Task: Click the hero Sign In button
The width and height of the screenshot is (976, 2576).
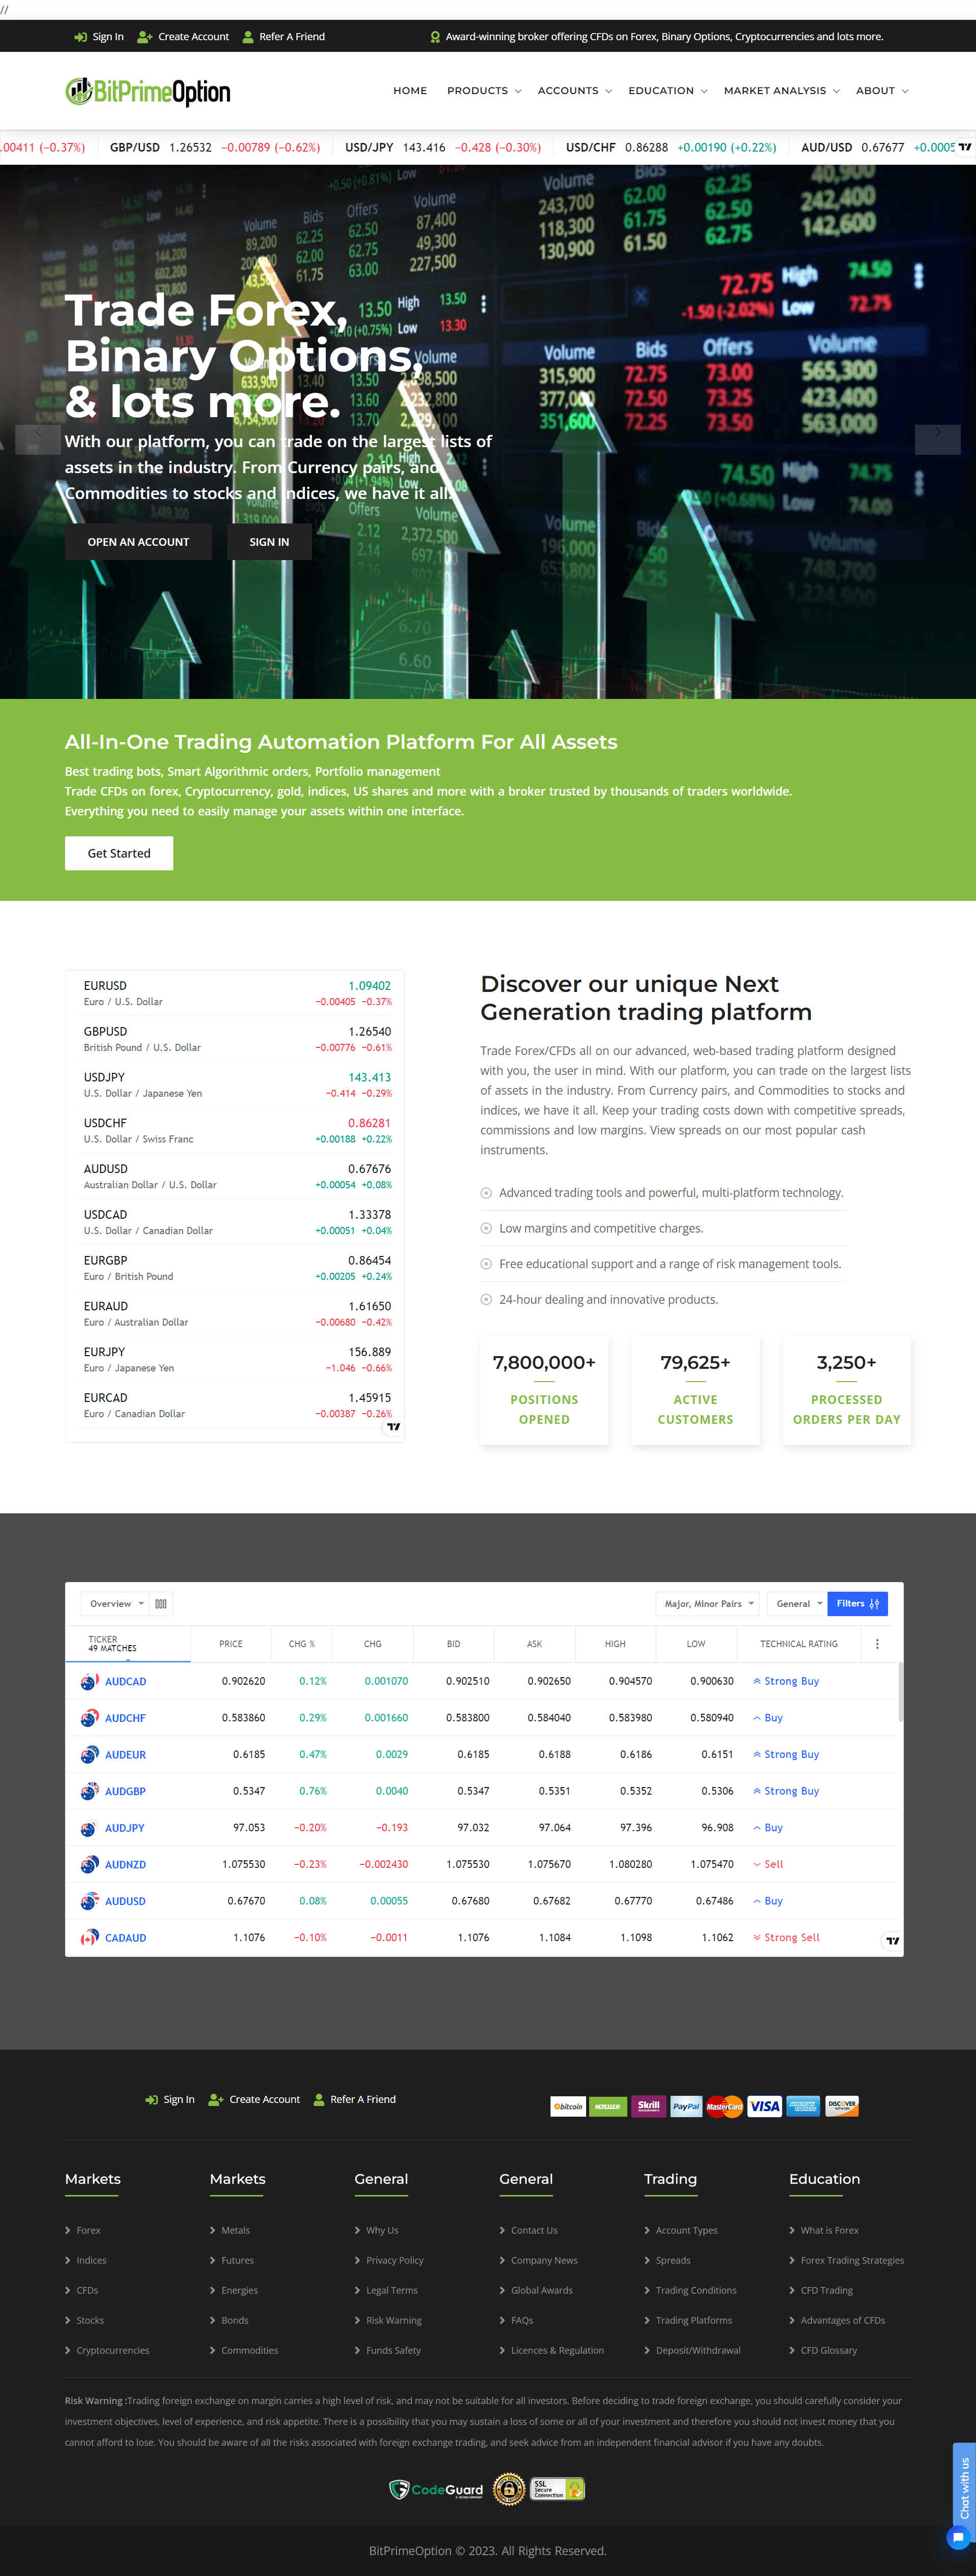Action: click(269, 542)
